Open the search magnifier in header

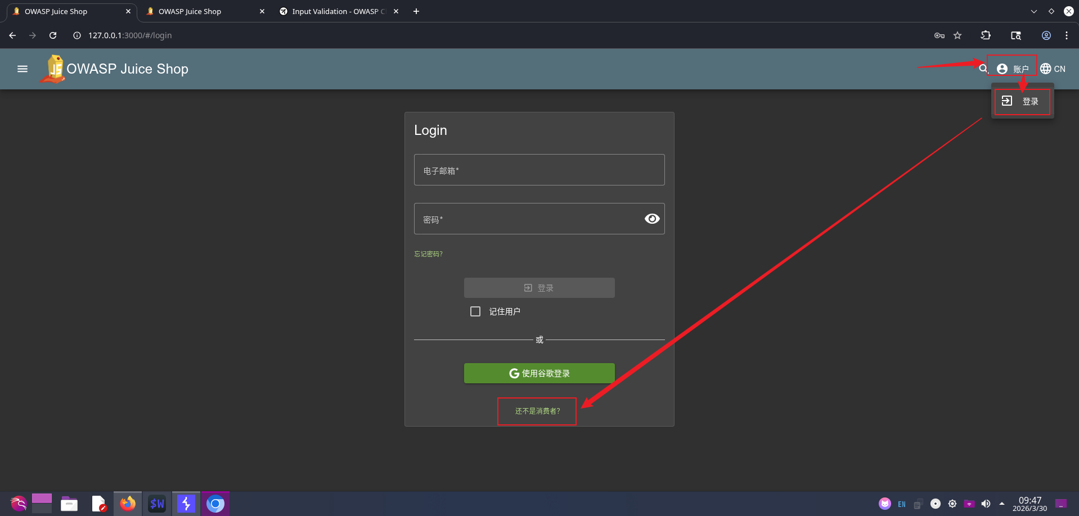point(983,69)
